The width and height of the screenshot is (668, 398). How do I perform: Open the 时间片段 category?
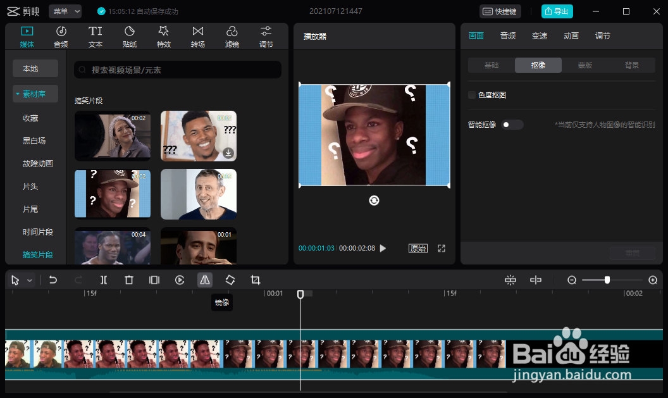pos(38,232)
